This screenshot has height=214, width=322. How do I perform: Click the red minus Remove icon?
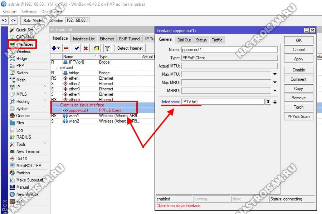coord(66,48)
